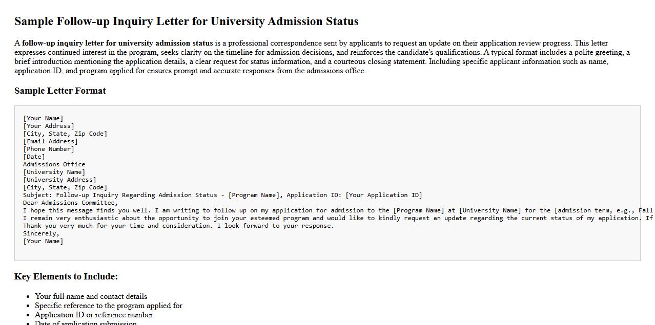This screenshot has width=655, height=325.
Task: Click the "[University Address]" placeholder line
Action: coord(59,180)
